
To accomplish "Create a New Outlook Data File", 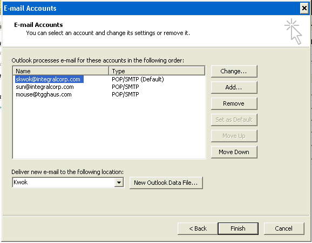I will click(166, 183).
